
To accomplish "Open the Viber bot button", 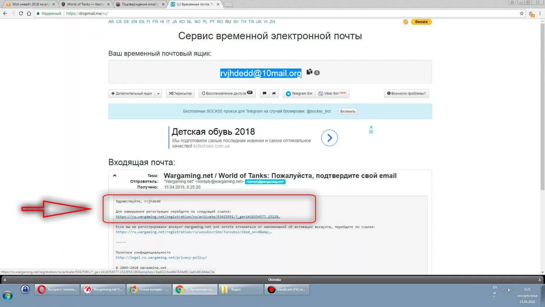I will click(x=332, y=93).
